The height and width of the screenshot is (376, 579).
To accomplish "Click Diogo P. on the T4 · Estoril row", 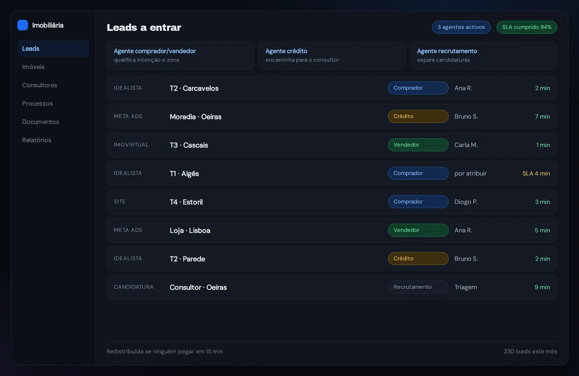I will click(x=466, y=202).
